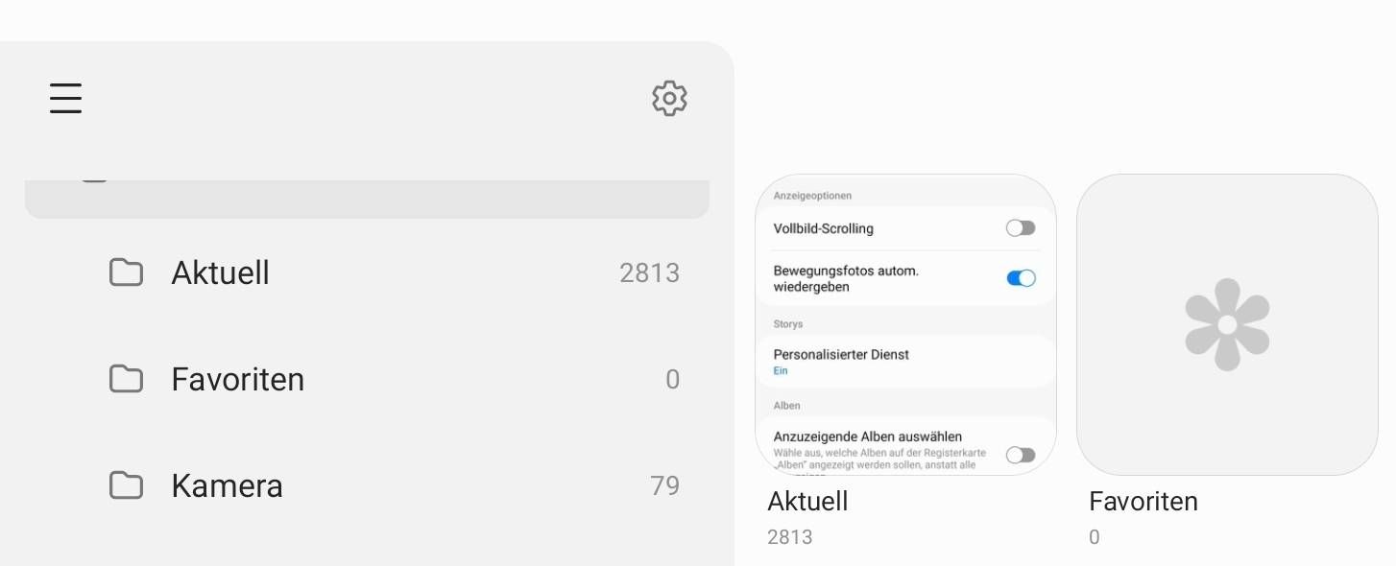Select Aktuell in the sidebar list
1396x566 pixels.
[x=220, y=273]
